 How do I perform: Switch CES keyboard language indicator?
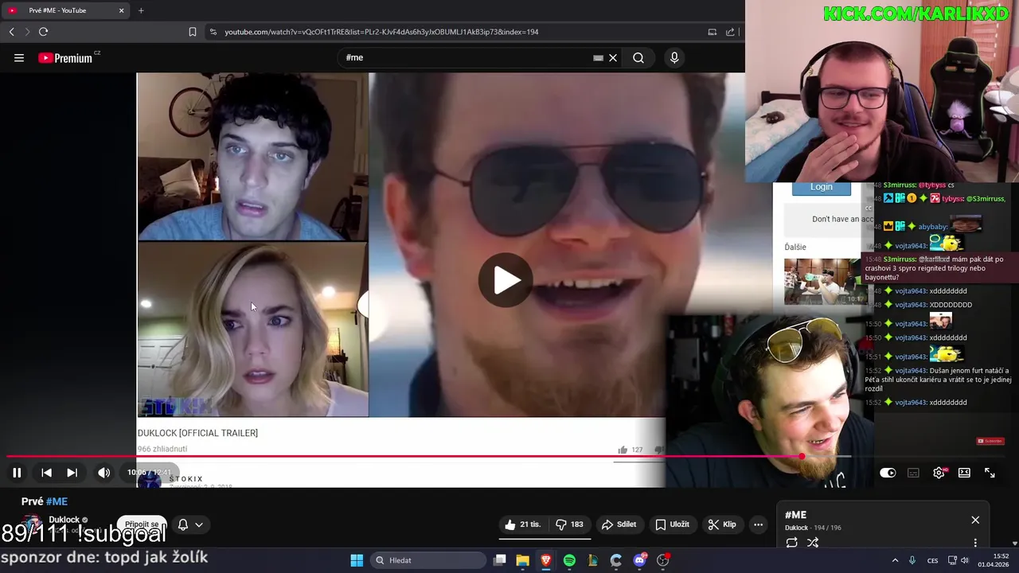932,560
